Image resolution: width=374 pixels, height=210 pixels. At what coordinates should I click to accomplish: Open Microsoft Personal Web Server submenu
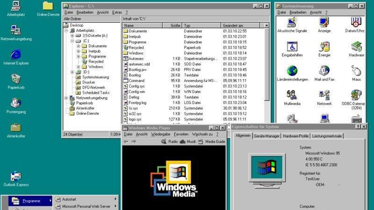tap(86, 206)
